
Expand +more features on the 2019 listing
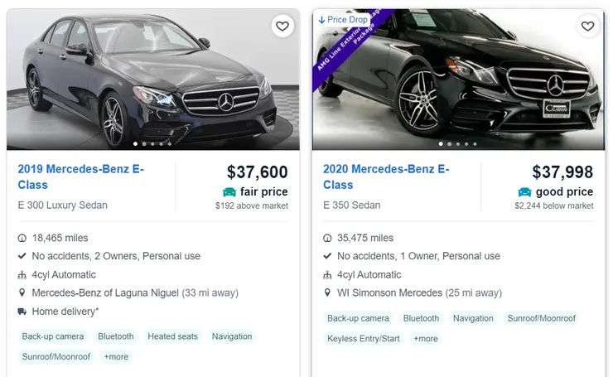pos(116,357)
